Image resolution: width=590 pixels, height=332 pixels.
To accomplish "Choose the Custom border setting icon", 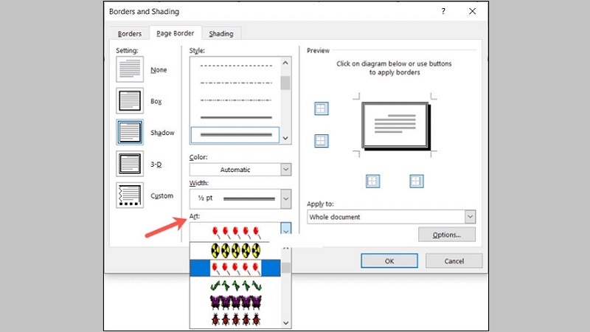I will pyautogui.click(x=130, y=196).
